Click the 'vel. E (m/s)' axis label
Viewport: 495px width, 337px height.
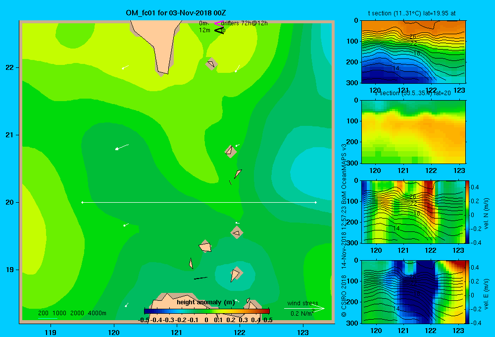pos(486,294)
